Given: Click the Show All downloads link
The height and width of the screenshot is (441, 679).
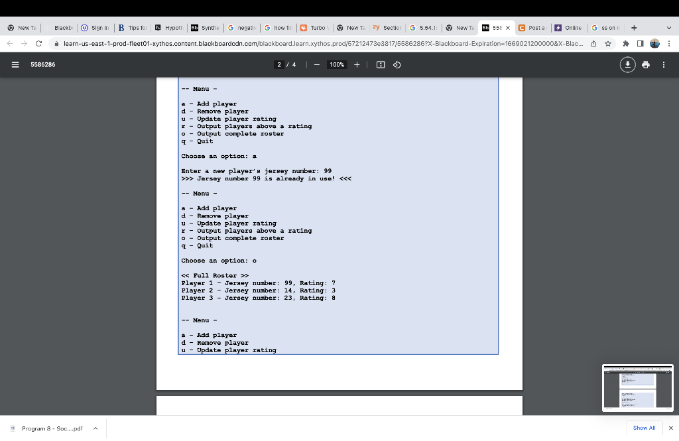Looking at the screenshot, I should (x=644, y=428).
